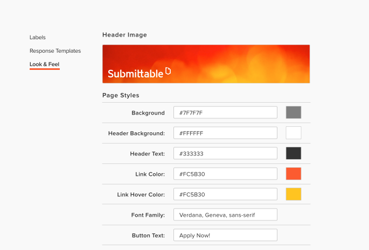The image size is (369, 250).
Task: Click the Header Image heading
Action: (x=124, y=35)
